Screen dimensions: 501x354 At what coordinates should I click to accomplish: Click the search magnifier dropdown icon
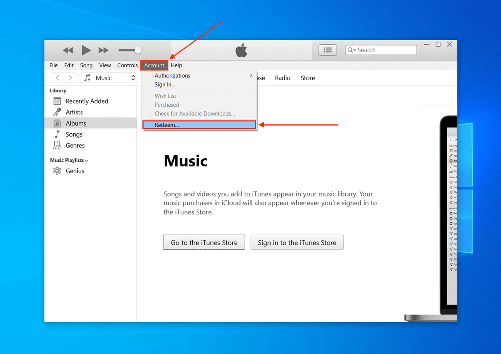click(351, 50)
